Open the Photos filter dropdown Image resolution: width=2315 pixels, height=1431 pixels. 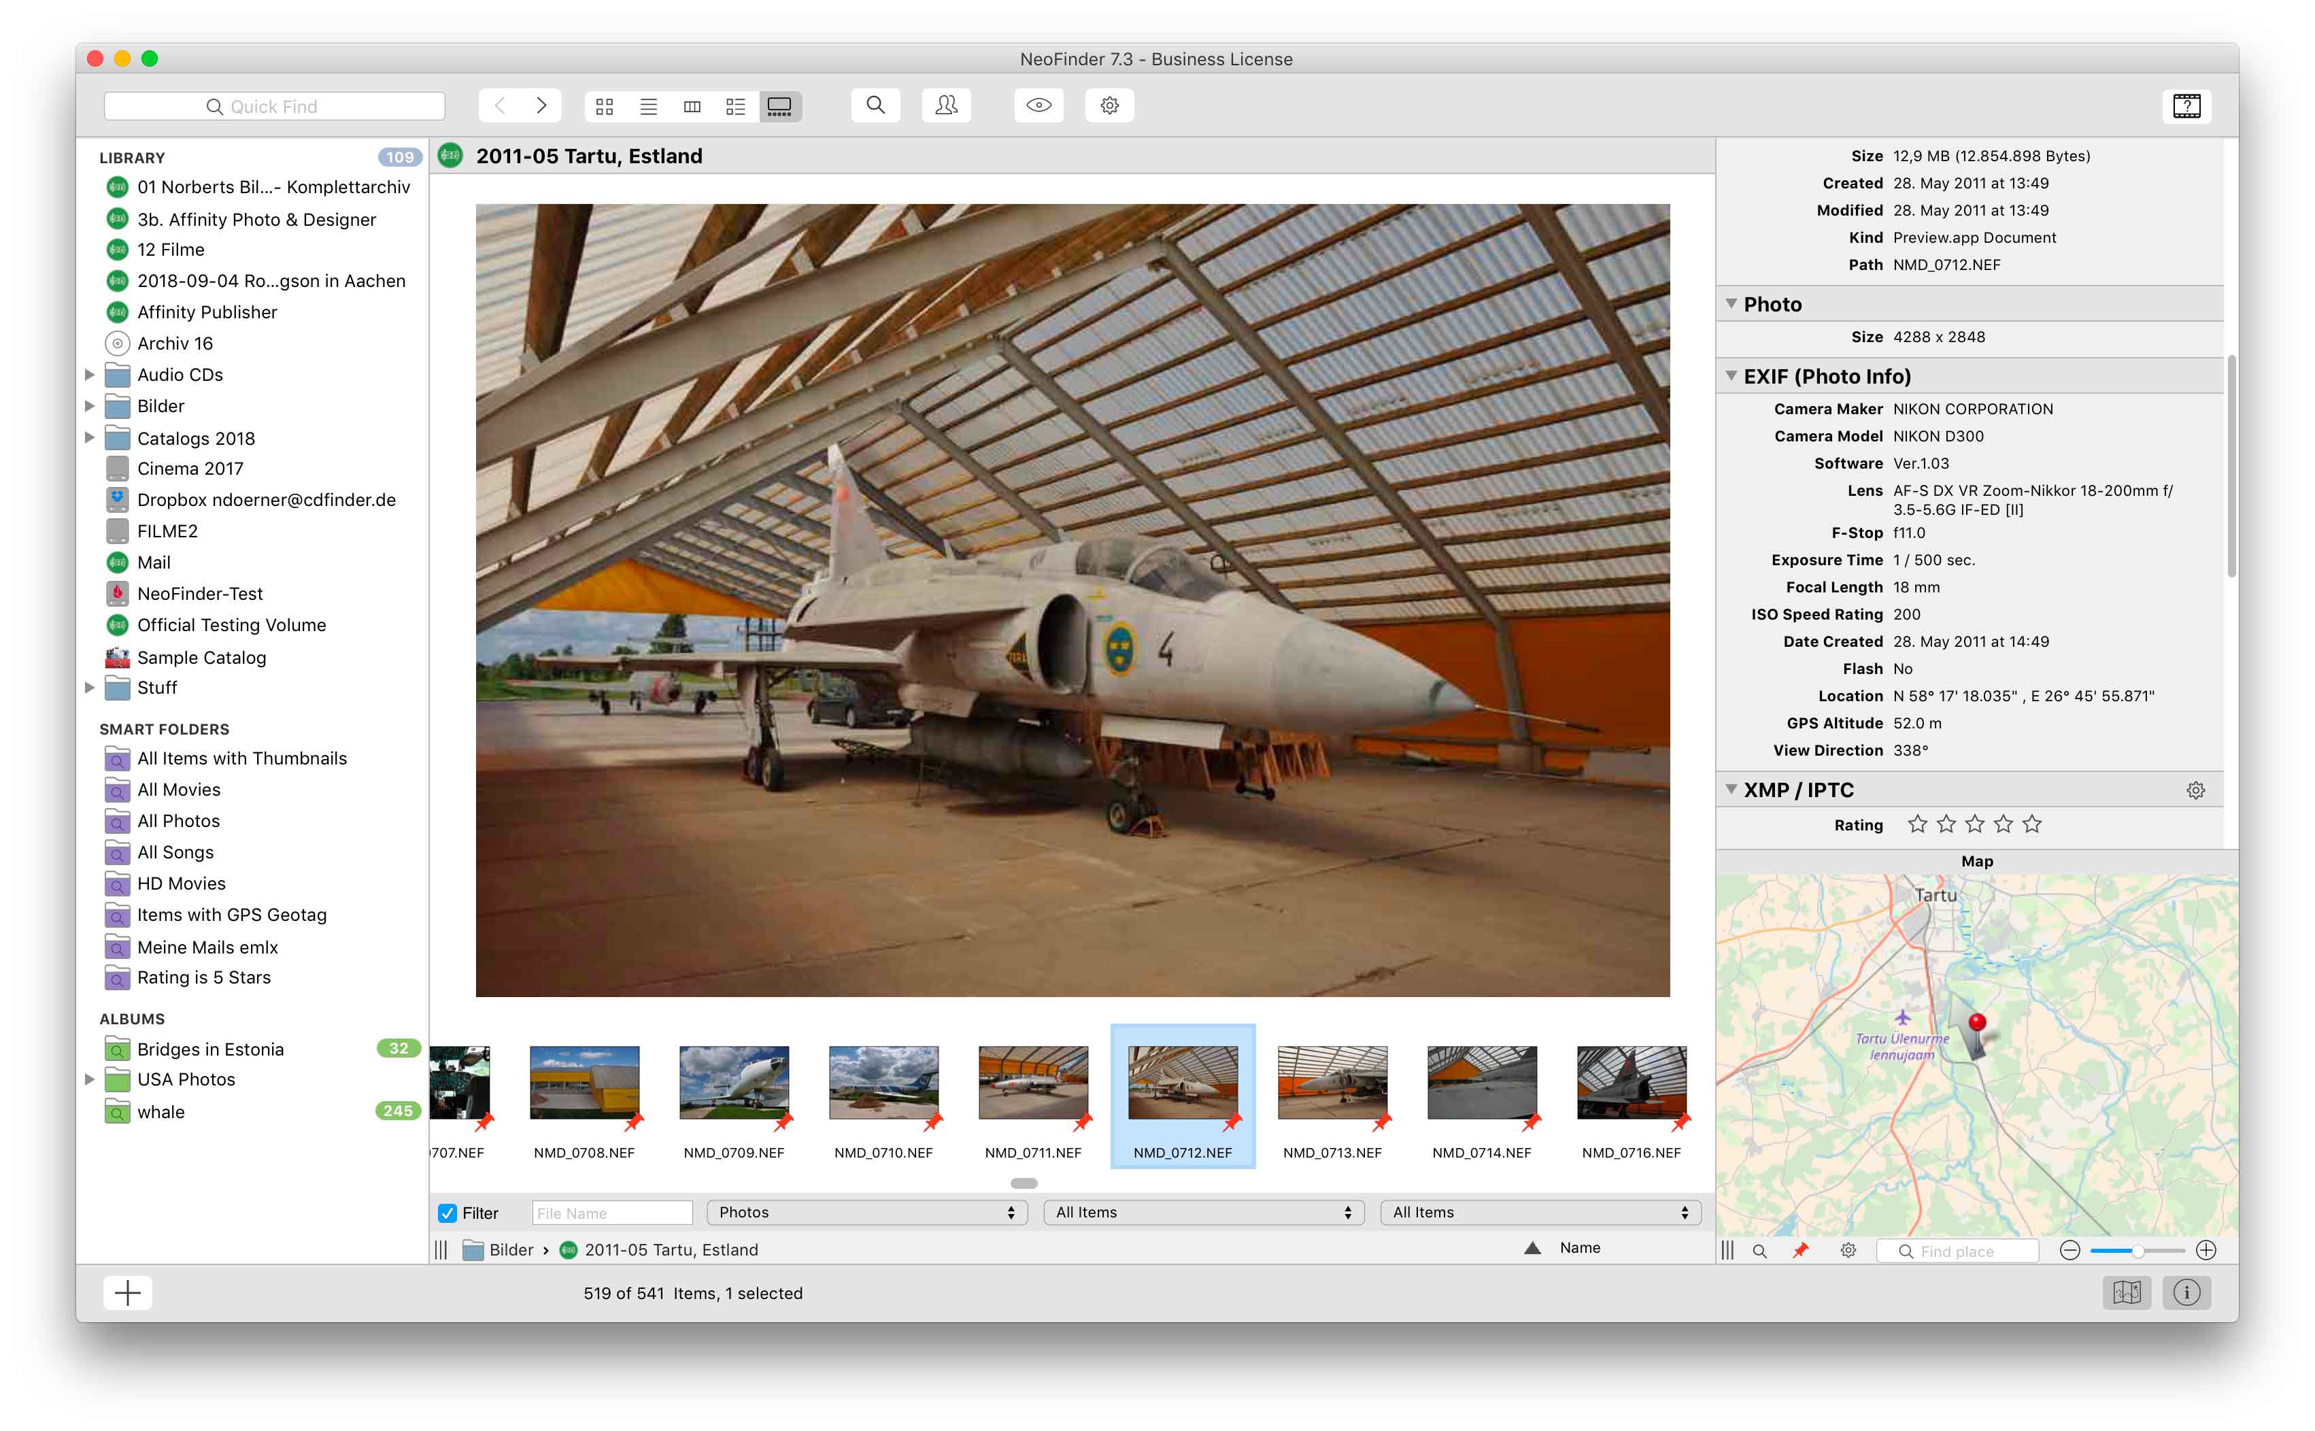pos(866,1213)
